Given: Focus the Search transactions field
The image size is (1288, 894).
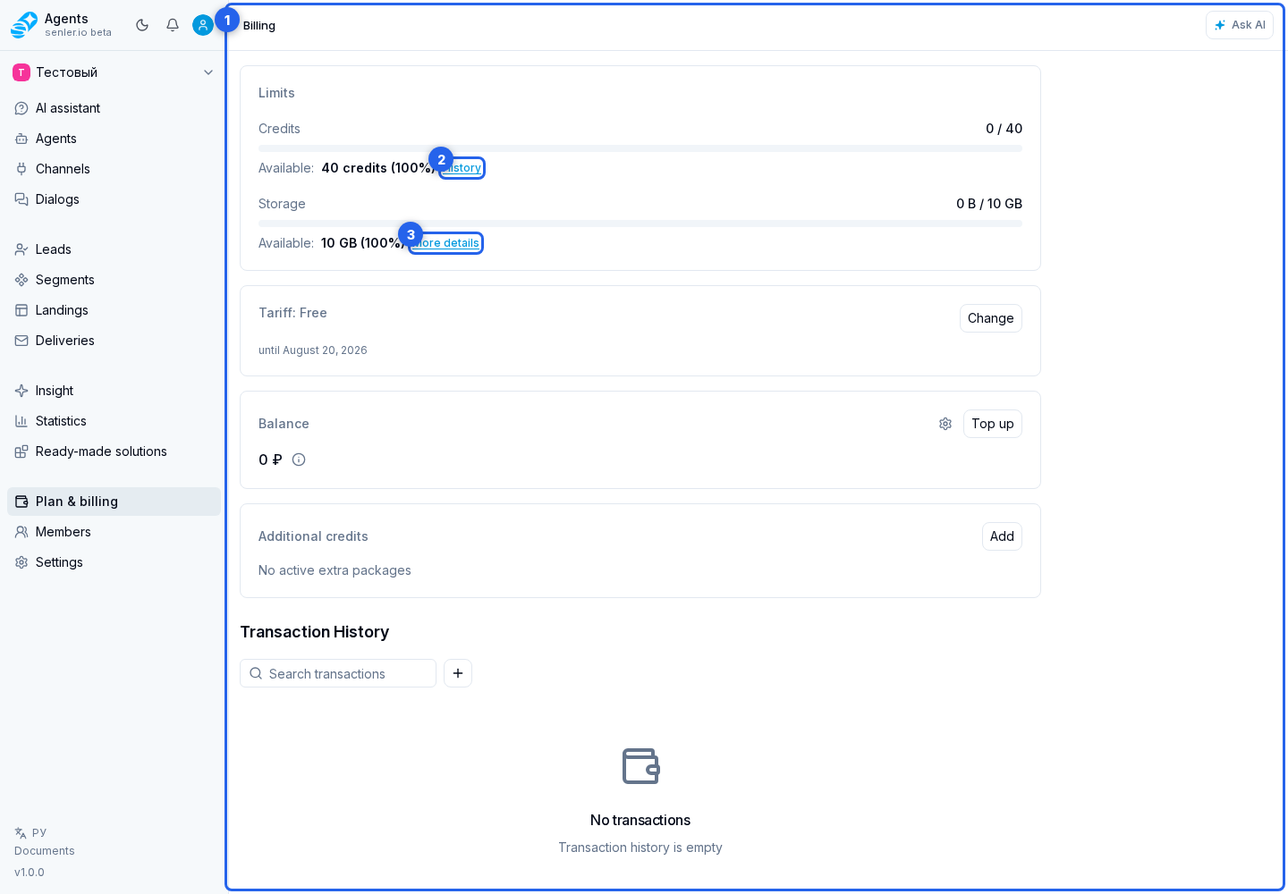Looking at the screenshot, I should click(338, 673).
